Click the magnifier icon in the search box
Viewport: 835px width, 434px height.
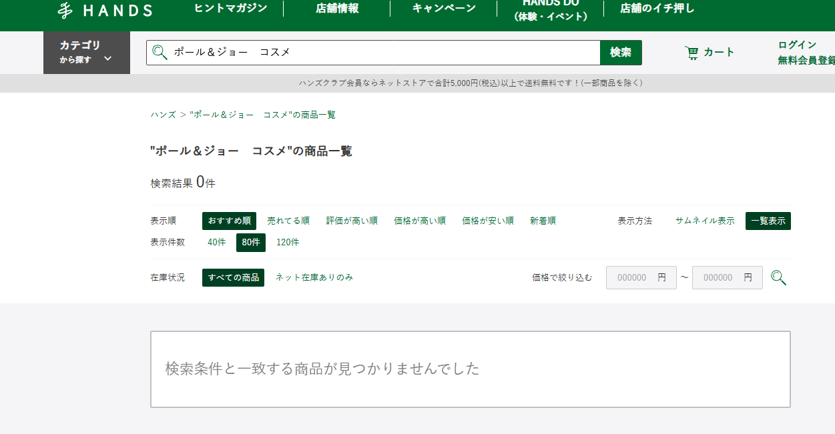pos(160,52)
